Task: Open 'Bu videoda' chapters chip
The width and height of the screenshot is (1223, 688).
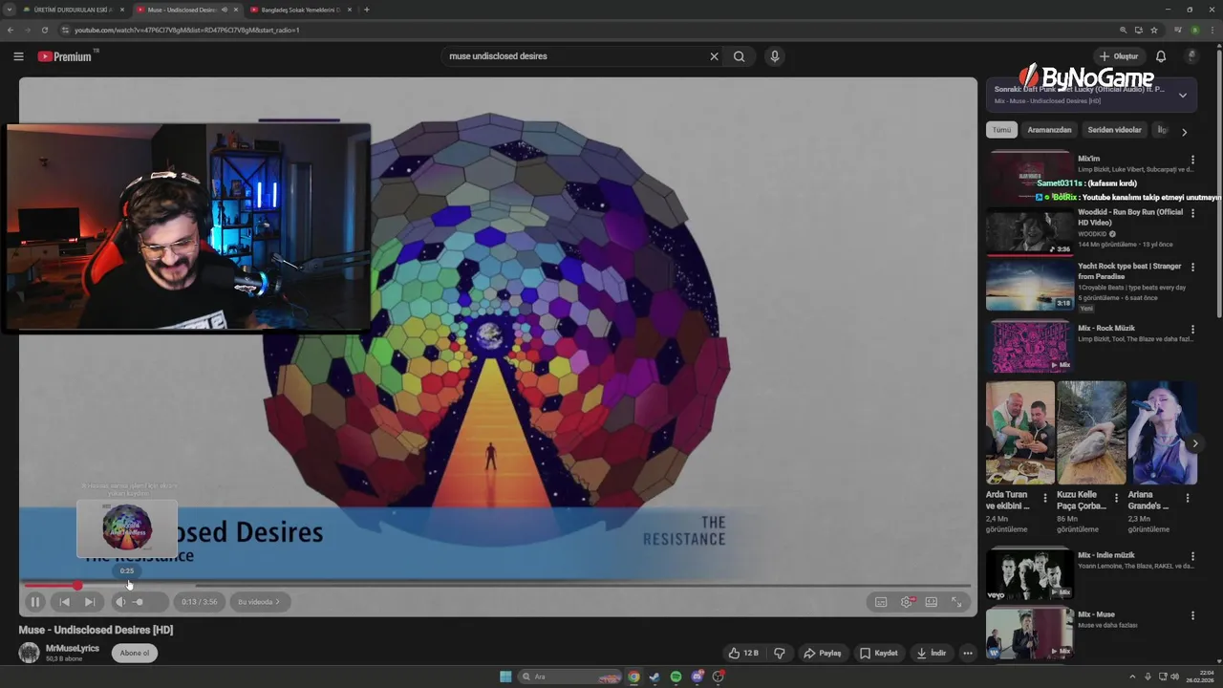Action: coord(259,602)
